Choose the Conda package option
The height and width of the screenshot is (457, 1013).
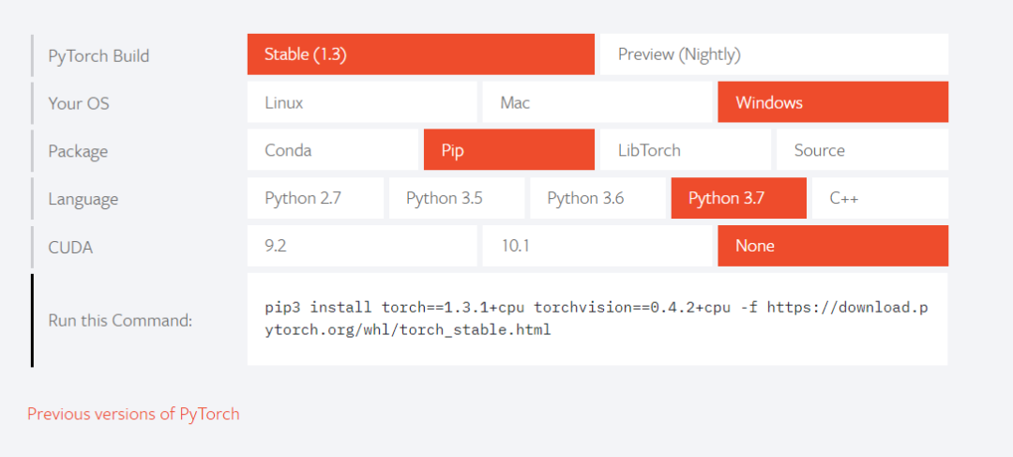[x=333, y=150]
